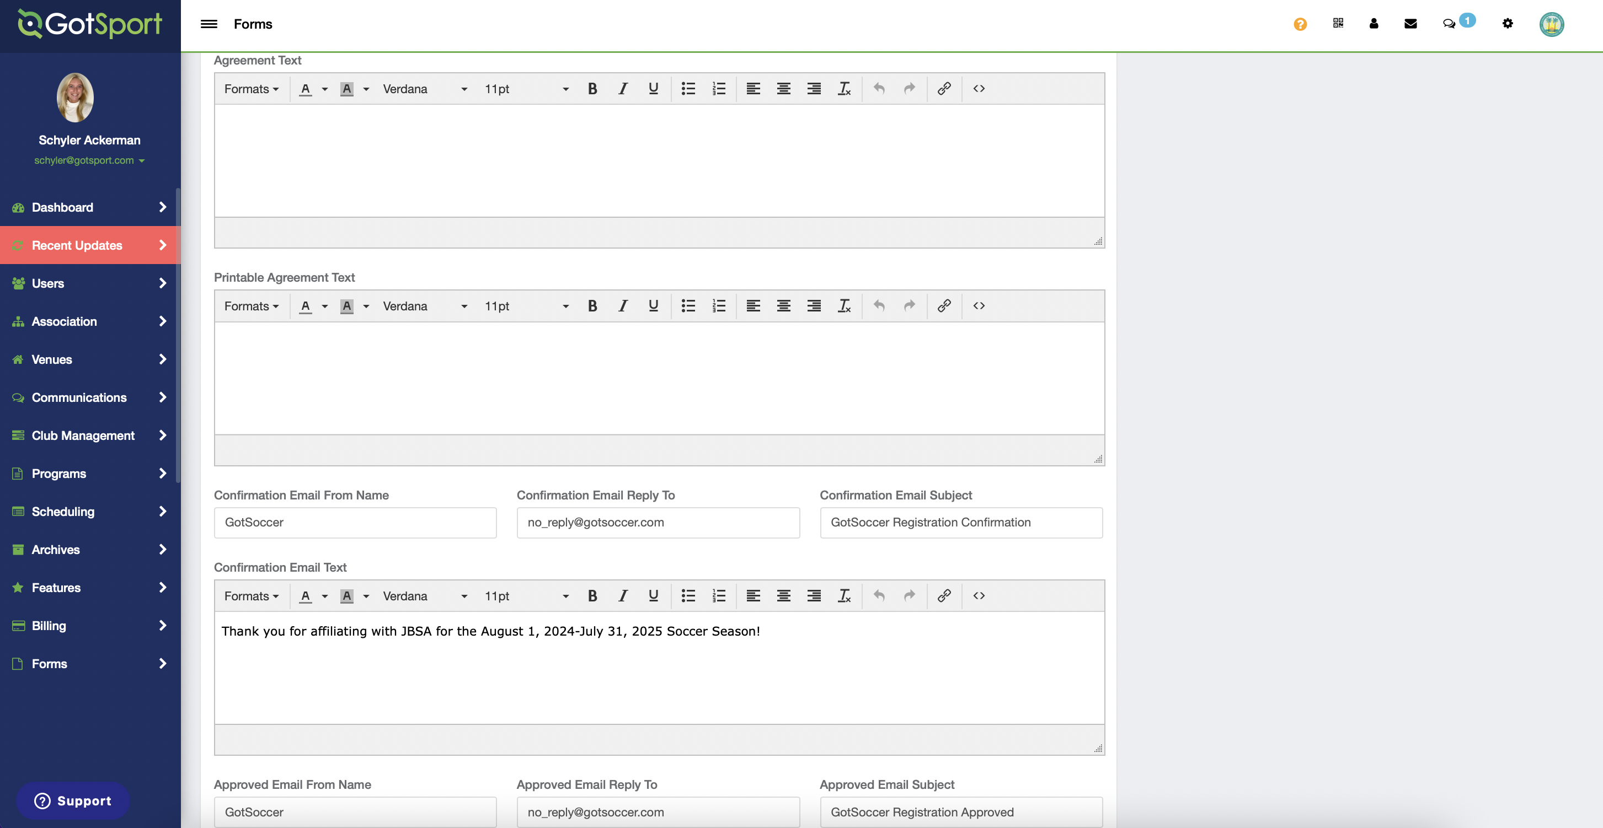Open chat notifications with badge 1
This screenshot has height=828, width=1603.
1458,23
